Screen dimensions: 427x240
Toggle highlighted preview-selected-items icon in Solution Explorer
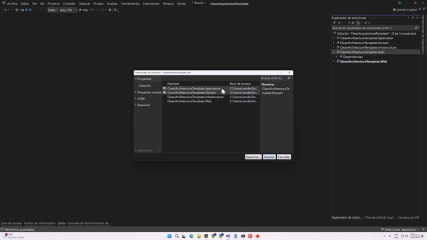pos(358,23)
